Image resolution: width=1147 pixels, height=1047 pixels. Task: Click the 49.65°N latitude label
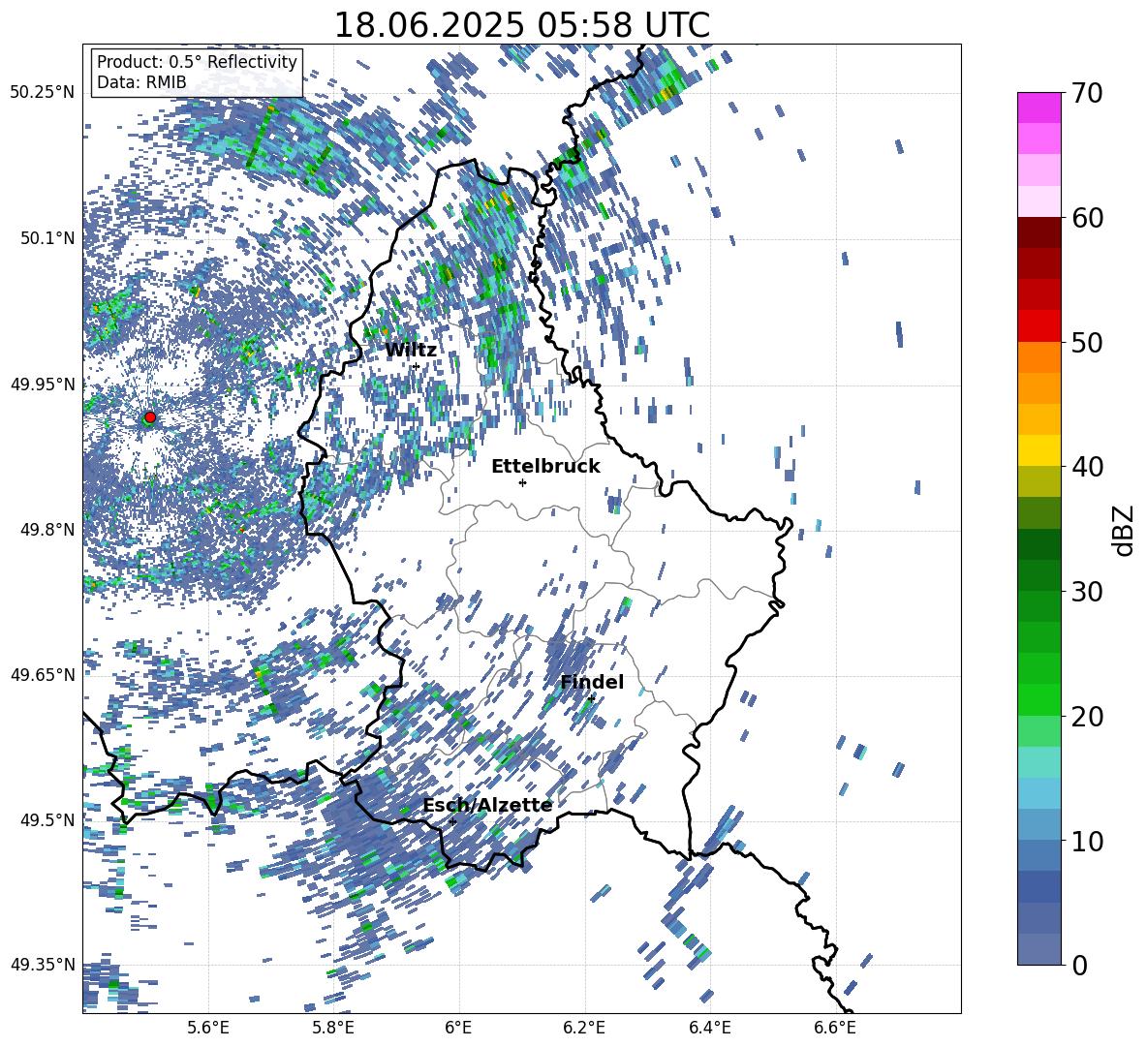click(43, 674)
